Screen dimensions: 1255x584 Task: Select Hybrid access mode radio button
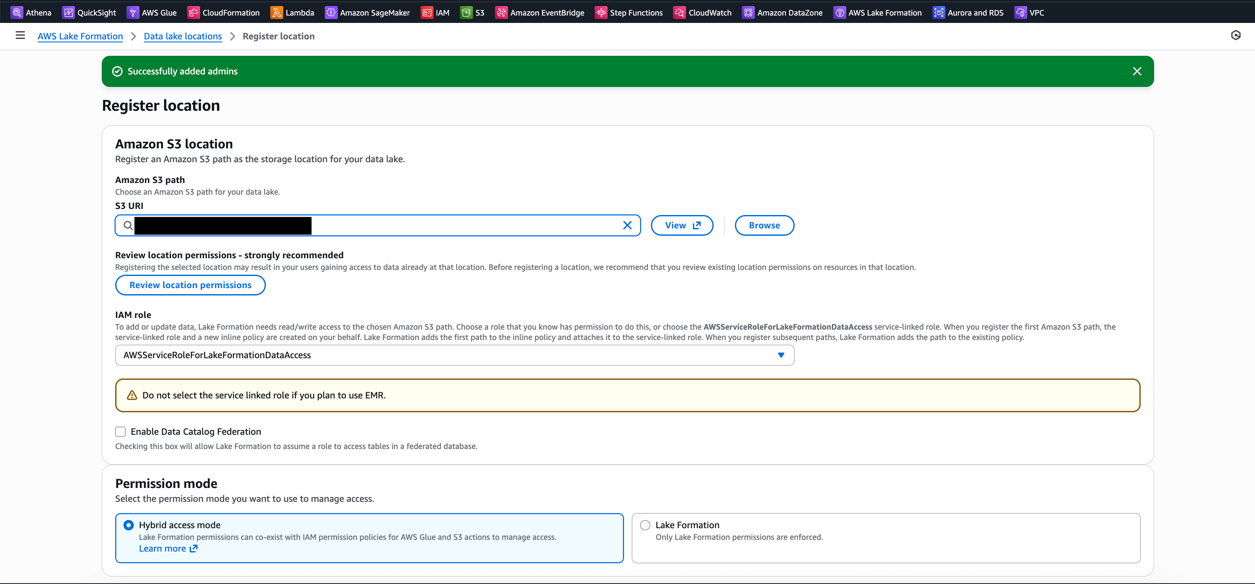coord(129,525)
